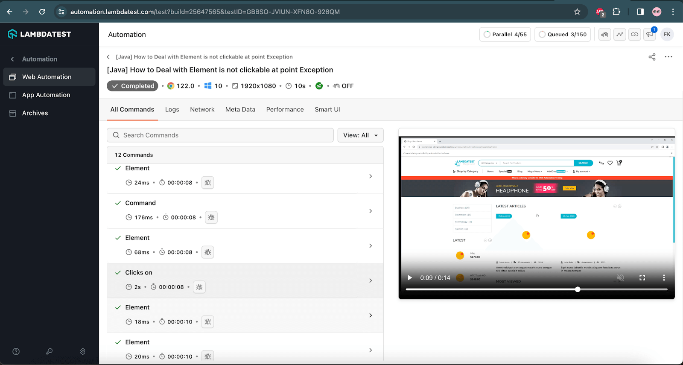This screenshot has height=365, width=683.
Task: Reload the browser page
Action: pyautogui.click(x=42, y=12)
